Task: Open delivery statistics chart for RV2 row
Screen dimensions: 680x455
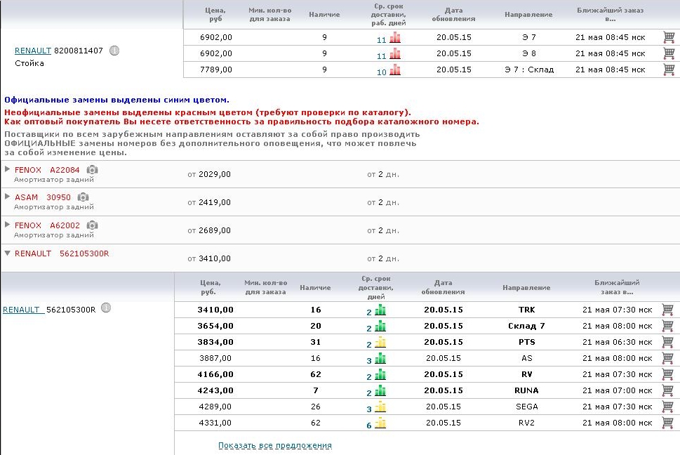Action: click(380, 423)
